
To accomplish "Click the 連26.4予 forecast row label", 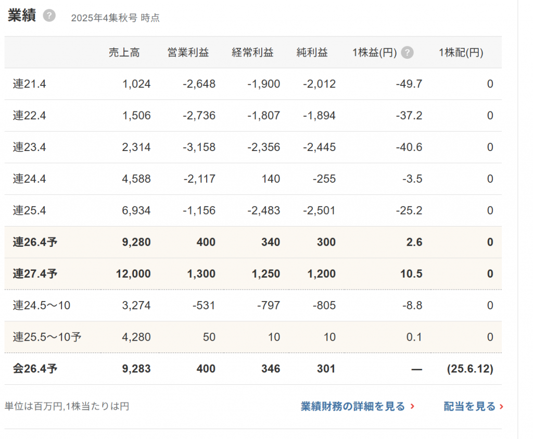I will tap(35, 242).
